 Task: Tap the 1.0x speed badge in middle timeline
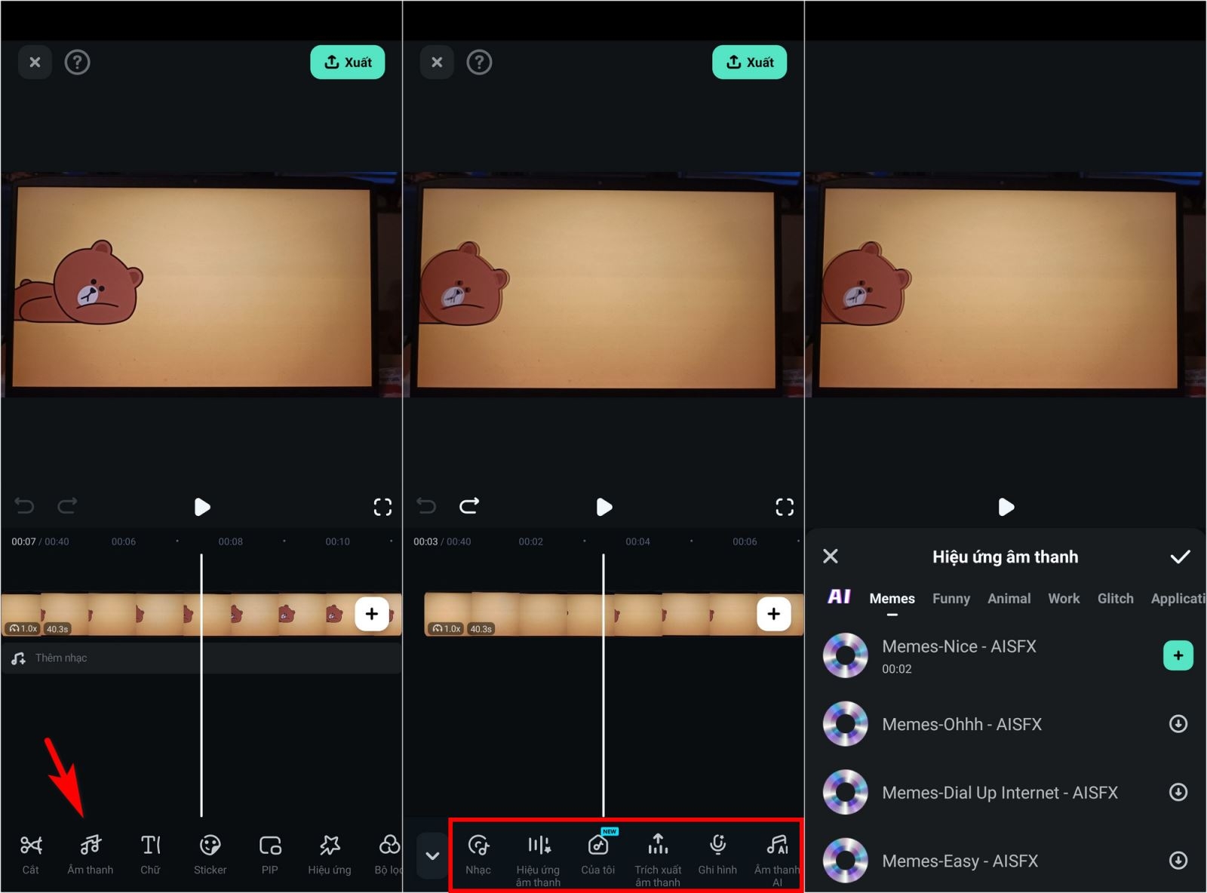(x=447, y=628)
